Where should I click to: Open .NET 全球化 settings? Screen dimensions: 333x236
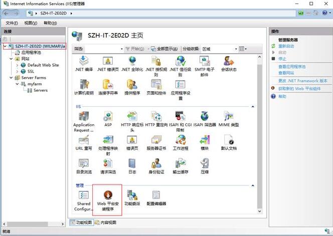coord(132,63)
